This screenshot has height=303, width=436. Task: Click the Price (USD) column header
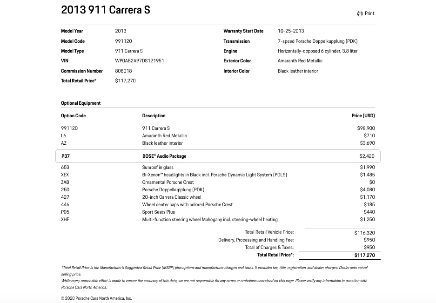363,116
